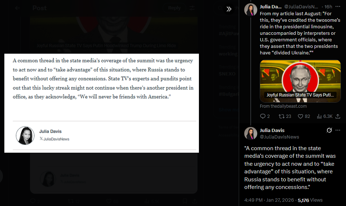
Task: Share the Daily Beast article post
Action: pos(338,116)
